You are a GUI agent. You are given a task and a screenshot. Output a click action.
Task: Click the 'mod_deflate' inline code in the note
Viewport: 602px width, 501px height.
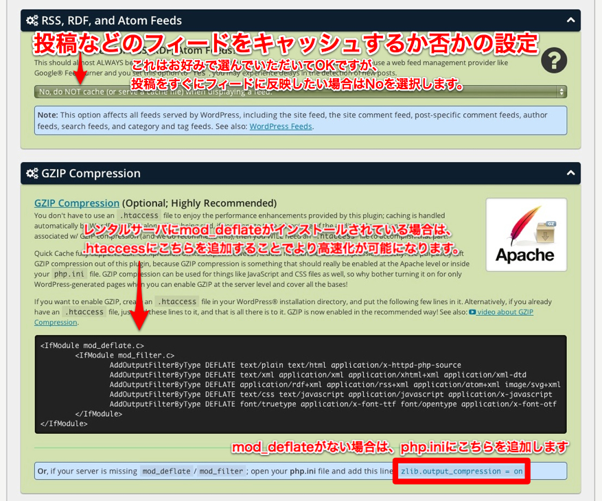(x=166, y=471)
